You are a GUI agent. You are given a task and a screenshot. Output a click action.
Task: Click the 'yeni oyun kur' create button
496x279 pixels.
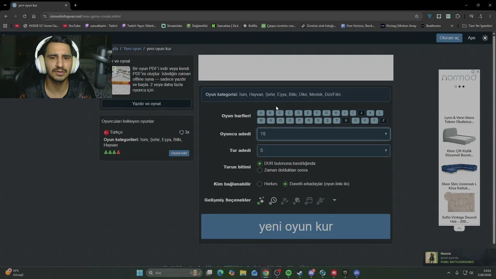tap(296, 227)
